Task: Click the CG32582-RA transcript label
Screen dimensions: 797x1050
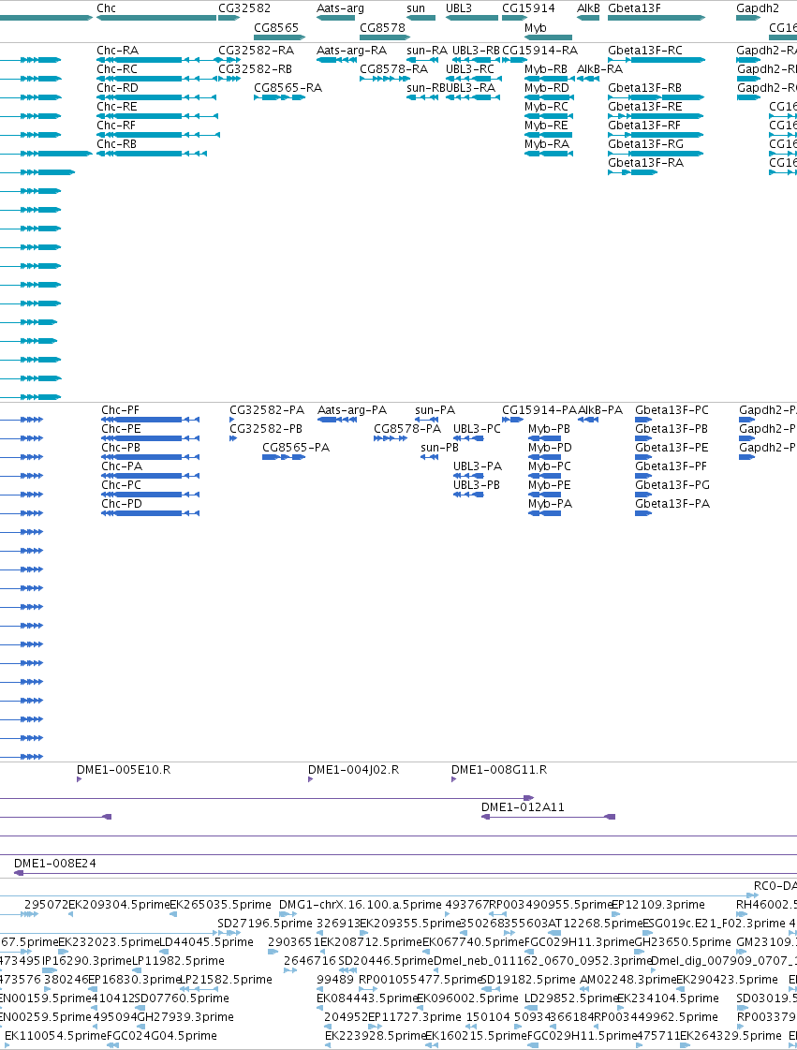Action: click(256, 51)
